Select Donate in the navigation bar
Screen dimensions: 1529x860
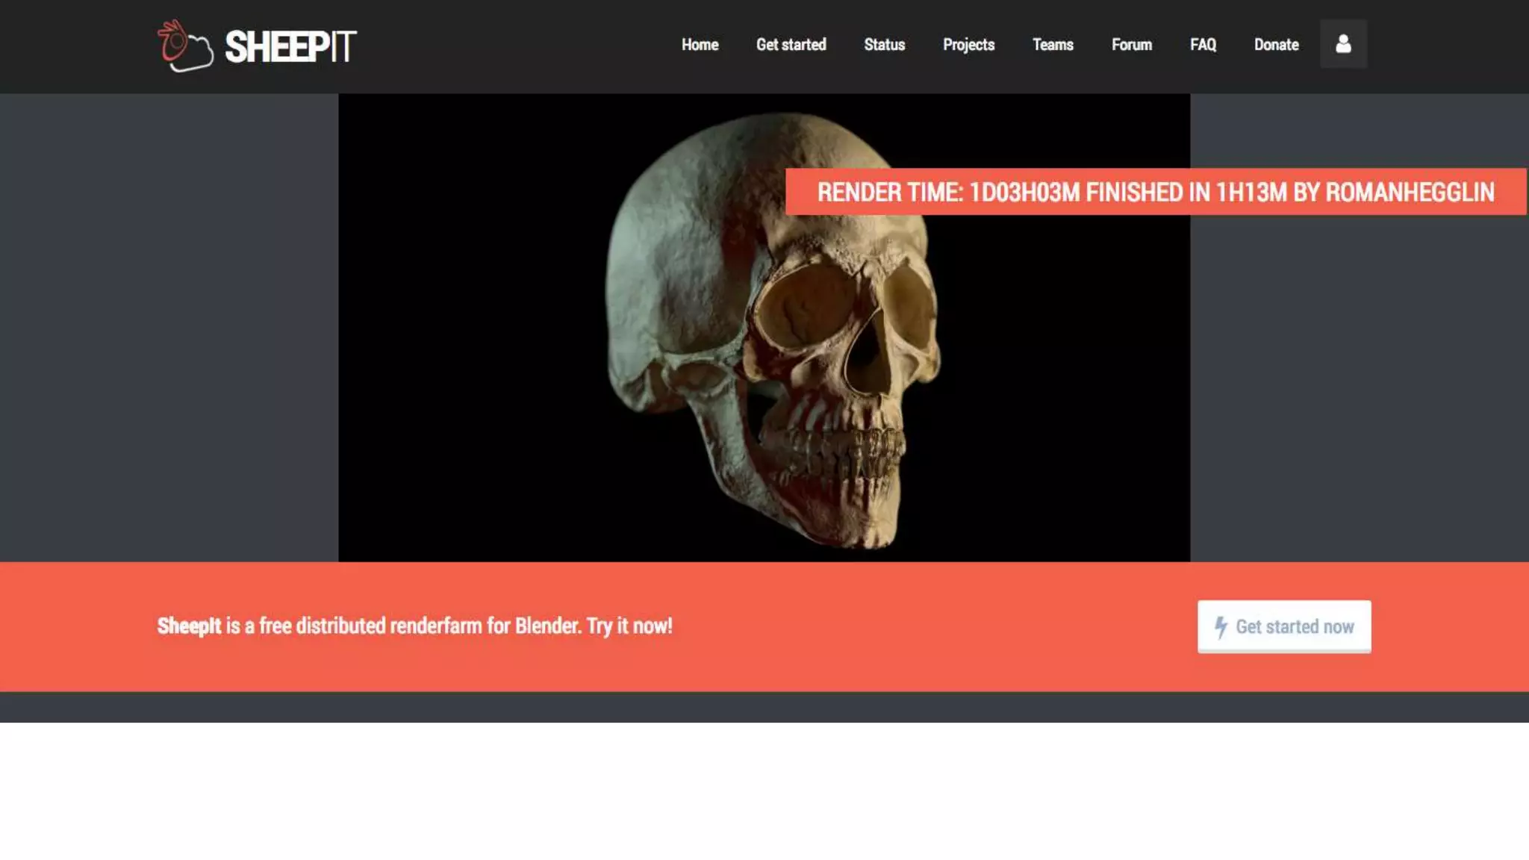(1276, 45)
